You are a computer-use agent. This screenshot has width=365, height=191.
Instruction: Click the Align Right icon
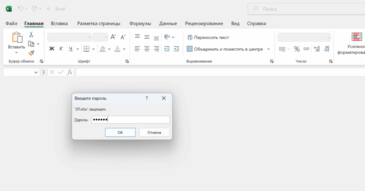click(156, 49)
